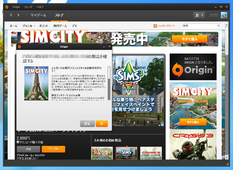Click the page scroll down arrow

226,158
